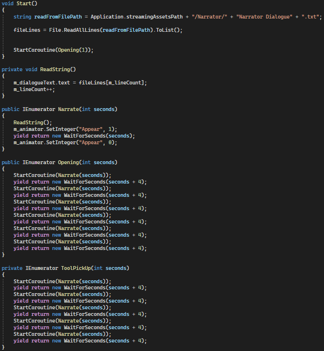The image size is (324, 351).
Task: Click the 'void Start()' method signature
Action: tap(19, 3)
